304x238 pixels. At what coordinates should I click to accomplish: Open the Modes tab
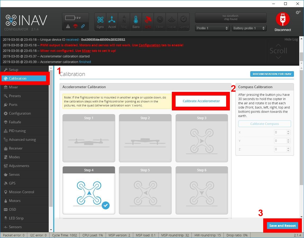24,157
